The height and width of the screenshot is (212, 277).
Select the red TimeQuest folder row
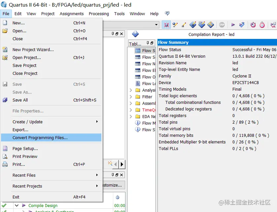point(145,110)
